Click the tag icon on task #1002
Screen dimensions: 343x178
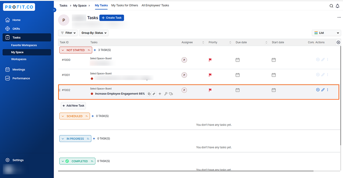click(171, 94)
